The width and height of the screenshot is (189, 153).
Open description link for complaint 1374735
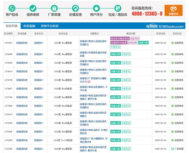coord(93,80)
